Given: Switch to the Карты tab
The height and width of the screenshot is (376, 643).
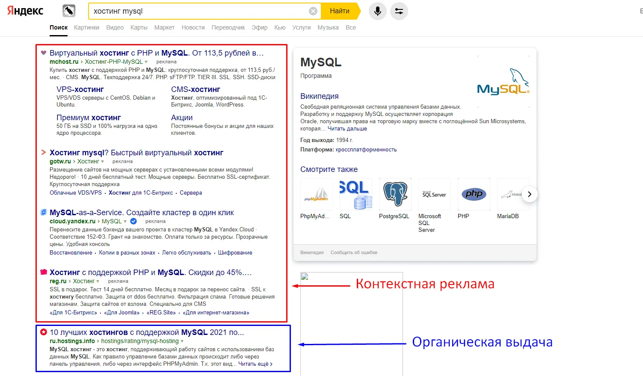Looking at the screenshot, I should click(x=139, y=27).
